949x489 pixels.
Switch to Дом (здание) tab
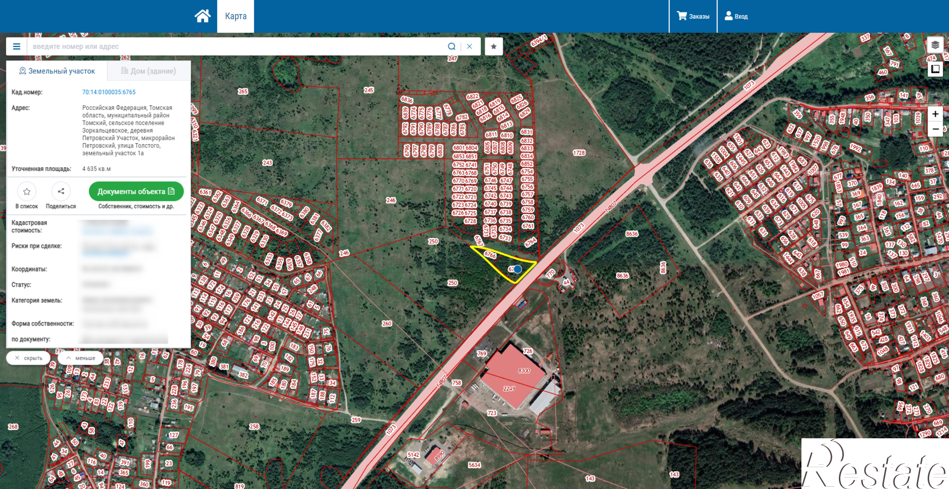(x=149, y=71)
